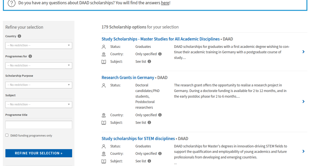This screenshot has width=313, height=166.
Task: Click info icon beside 'Programmes for' label
Action: point(30,56)
